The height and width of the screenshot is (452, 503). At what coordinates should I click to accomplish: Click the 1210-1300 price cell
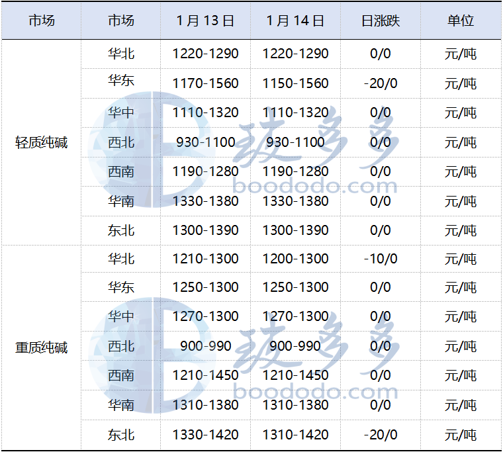click(x=205, y=259)
